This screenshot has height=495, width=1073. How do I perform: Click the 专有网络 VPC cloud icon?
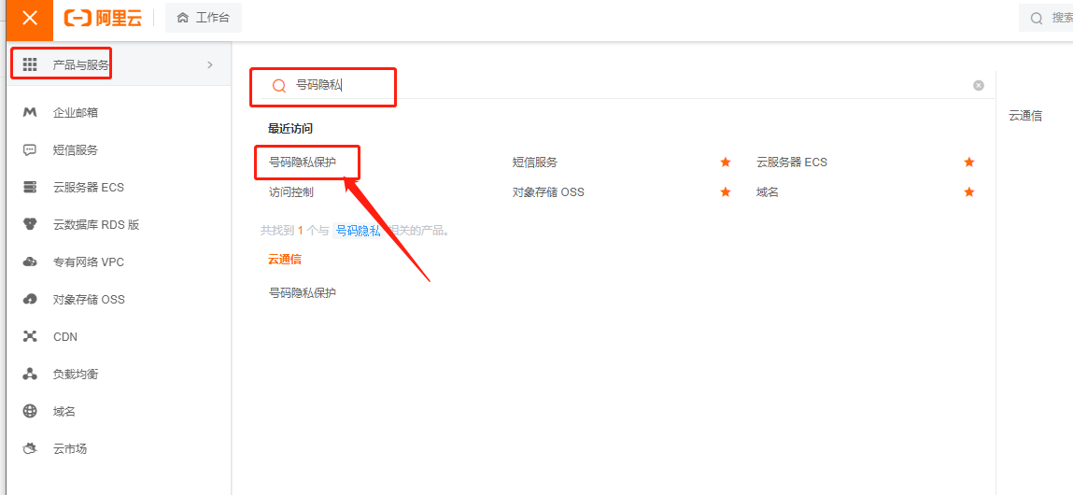pyautogui.click(x=30, y=262)
